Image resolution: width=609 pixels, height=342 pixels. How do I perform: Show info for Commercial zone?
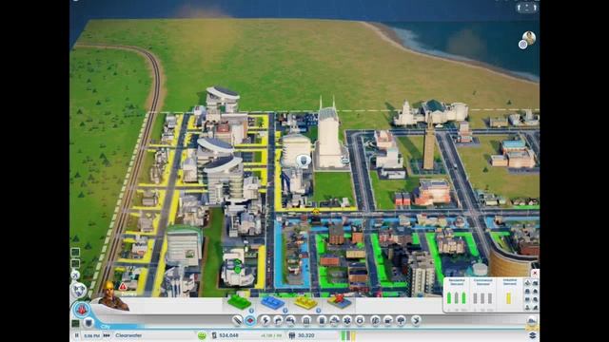[x=285, y=311]
